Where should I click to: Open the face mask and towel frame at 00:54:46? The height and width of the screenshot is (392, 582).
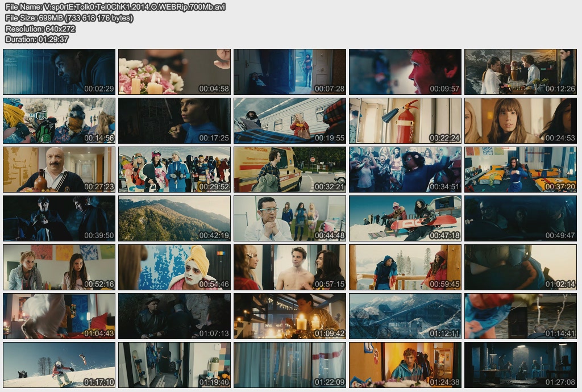click(174, 267)
